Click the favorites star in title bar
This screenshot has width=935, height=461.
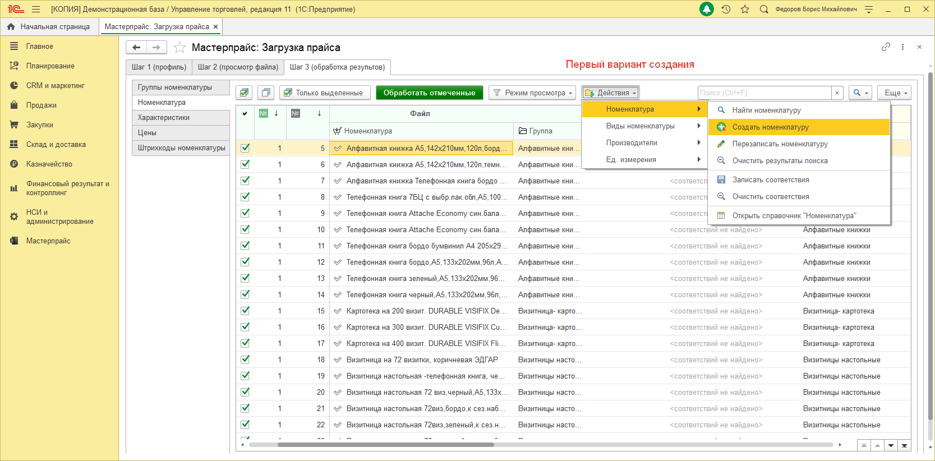(745, 10)
